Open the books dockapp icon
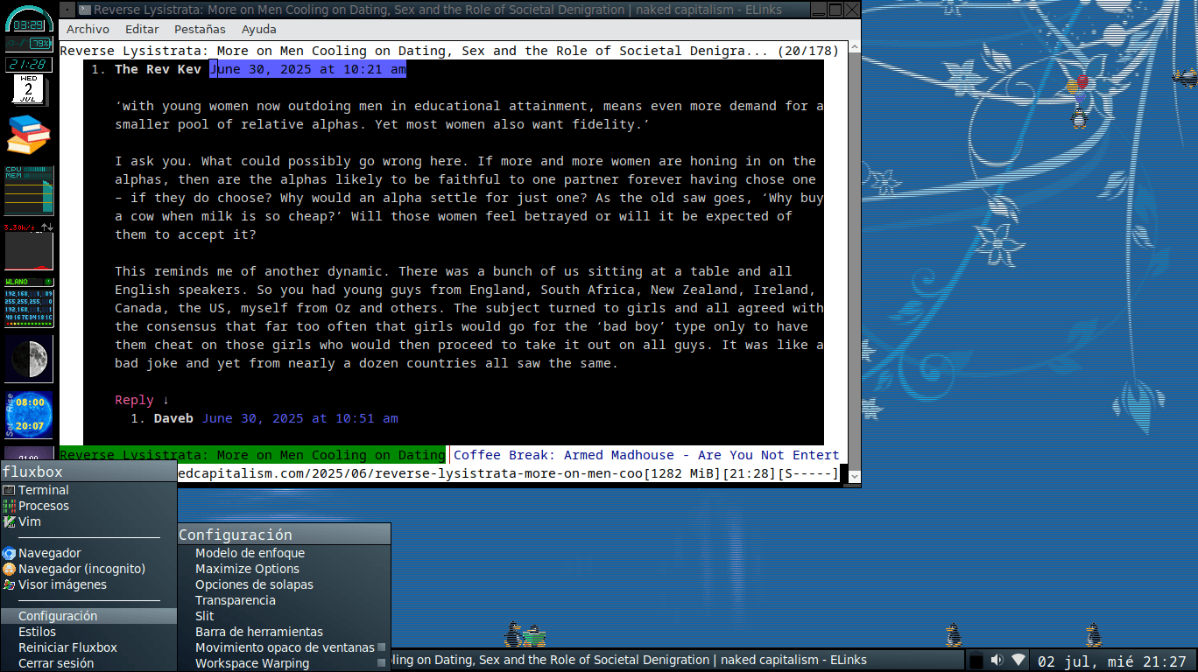Image resolution: width=1198 pixels, height=672 pixels. [29, 136]
